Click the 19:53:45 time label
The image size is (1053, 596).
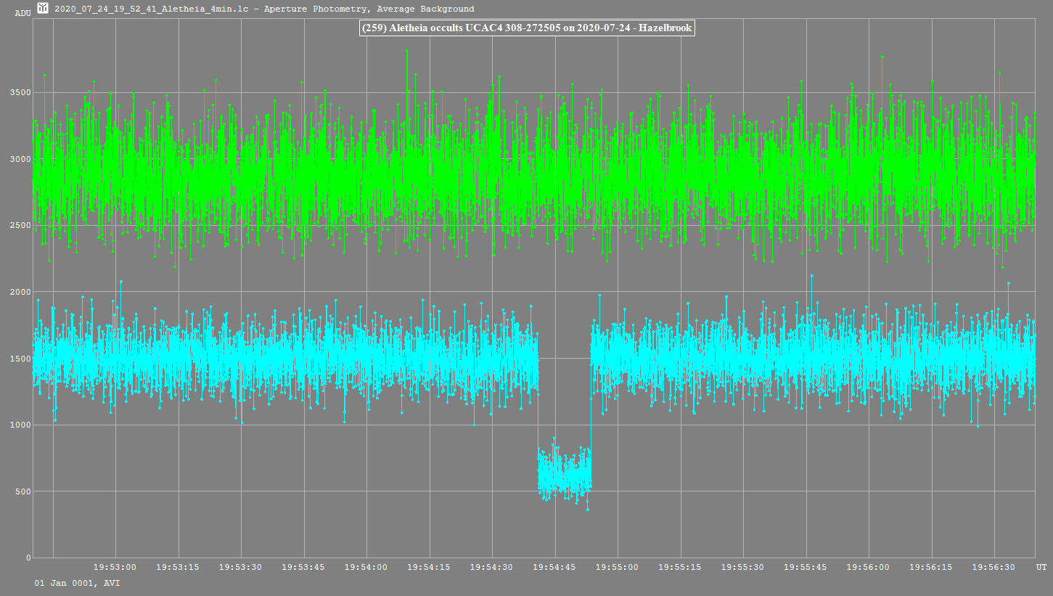303,567
